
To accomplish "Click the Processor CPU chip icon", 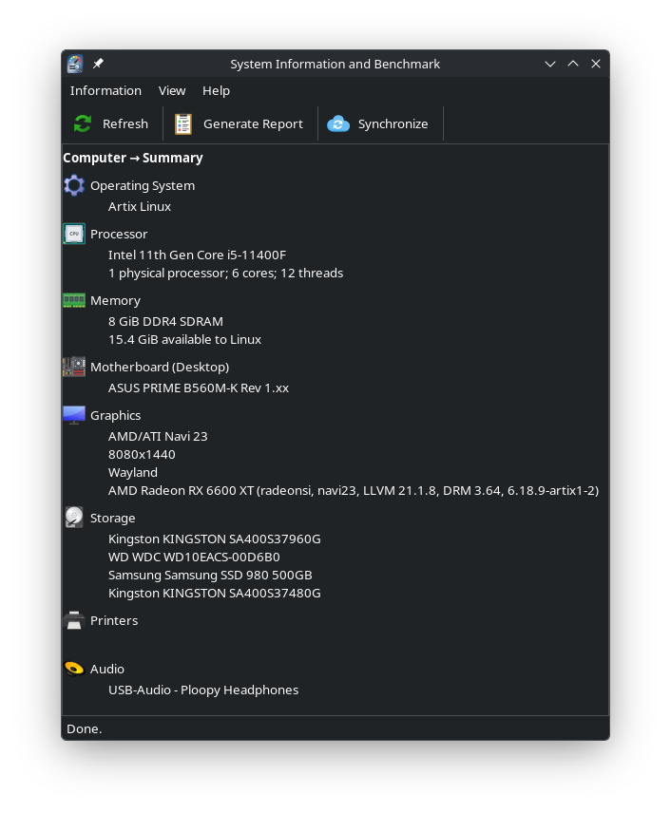I will pos(74,234).
